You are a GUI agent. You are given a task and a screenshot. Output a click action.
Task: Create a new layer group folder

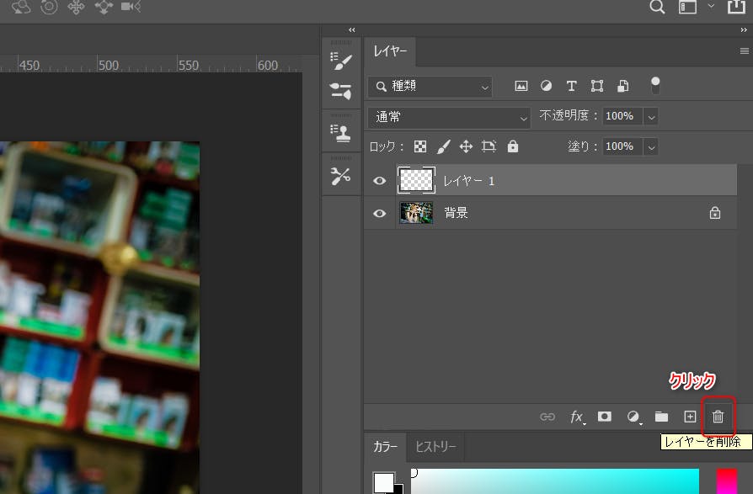pyautogui.click(x=661, y=417)
